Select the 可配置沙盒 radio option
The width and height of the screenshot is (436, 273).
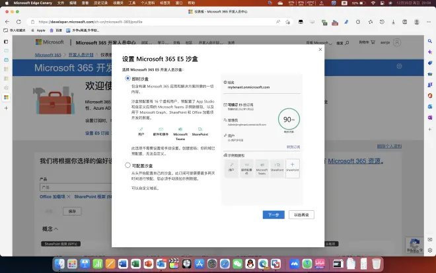tap(127, 165)
